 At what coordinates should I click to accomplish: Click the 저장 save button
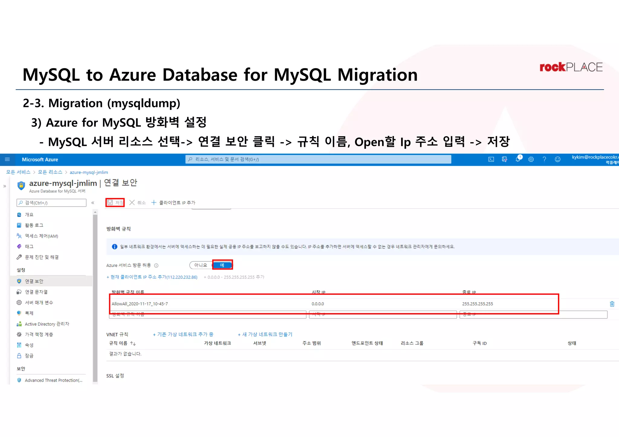(x=115, y=203)
